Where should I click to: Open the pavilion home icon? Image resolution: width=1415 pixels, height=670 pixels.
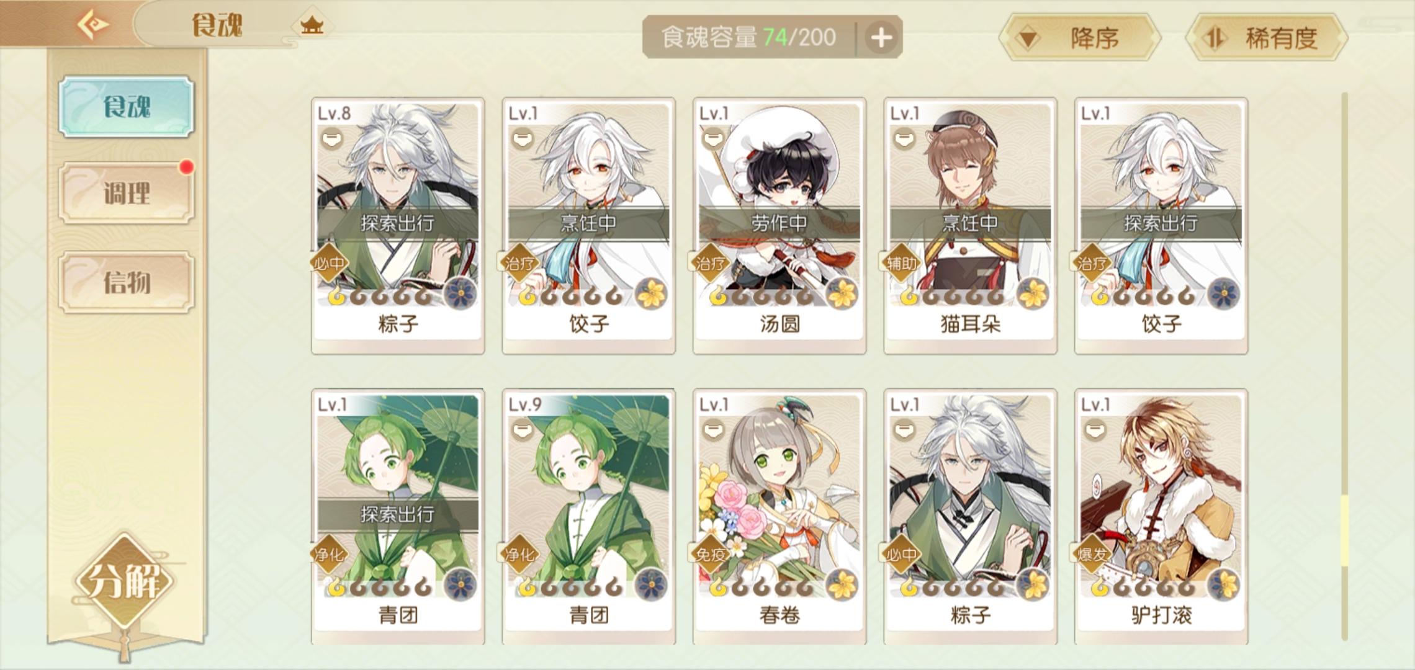[312, 26]
